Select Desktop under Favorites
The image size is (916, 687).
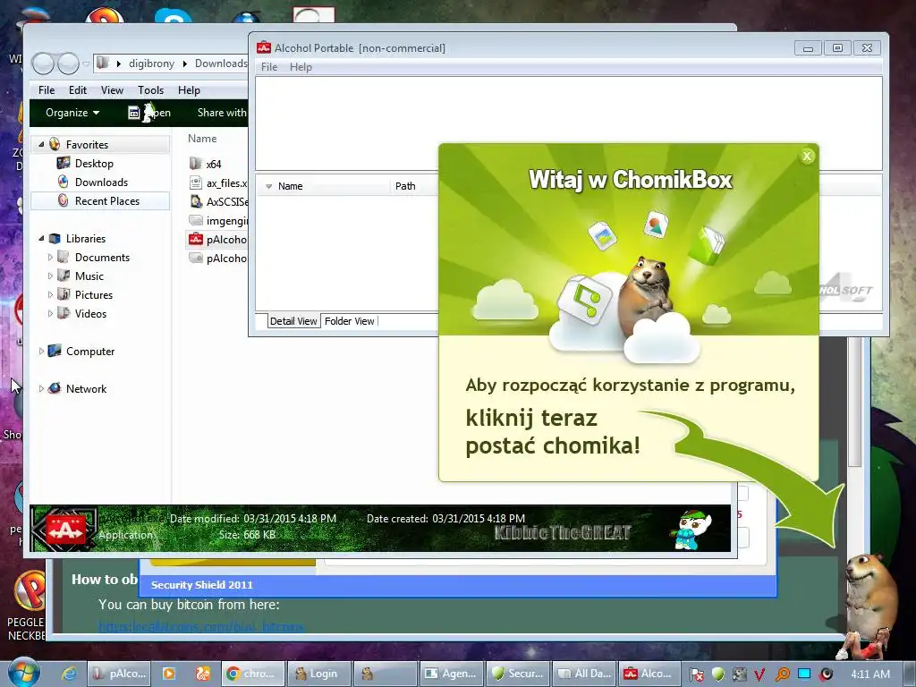click(94, 164)
